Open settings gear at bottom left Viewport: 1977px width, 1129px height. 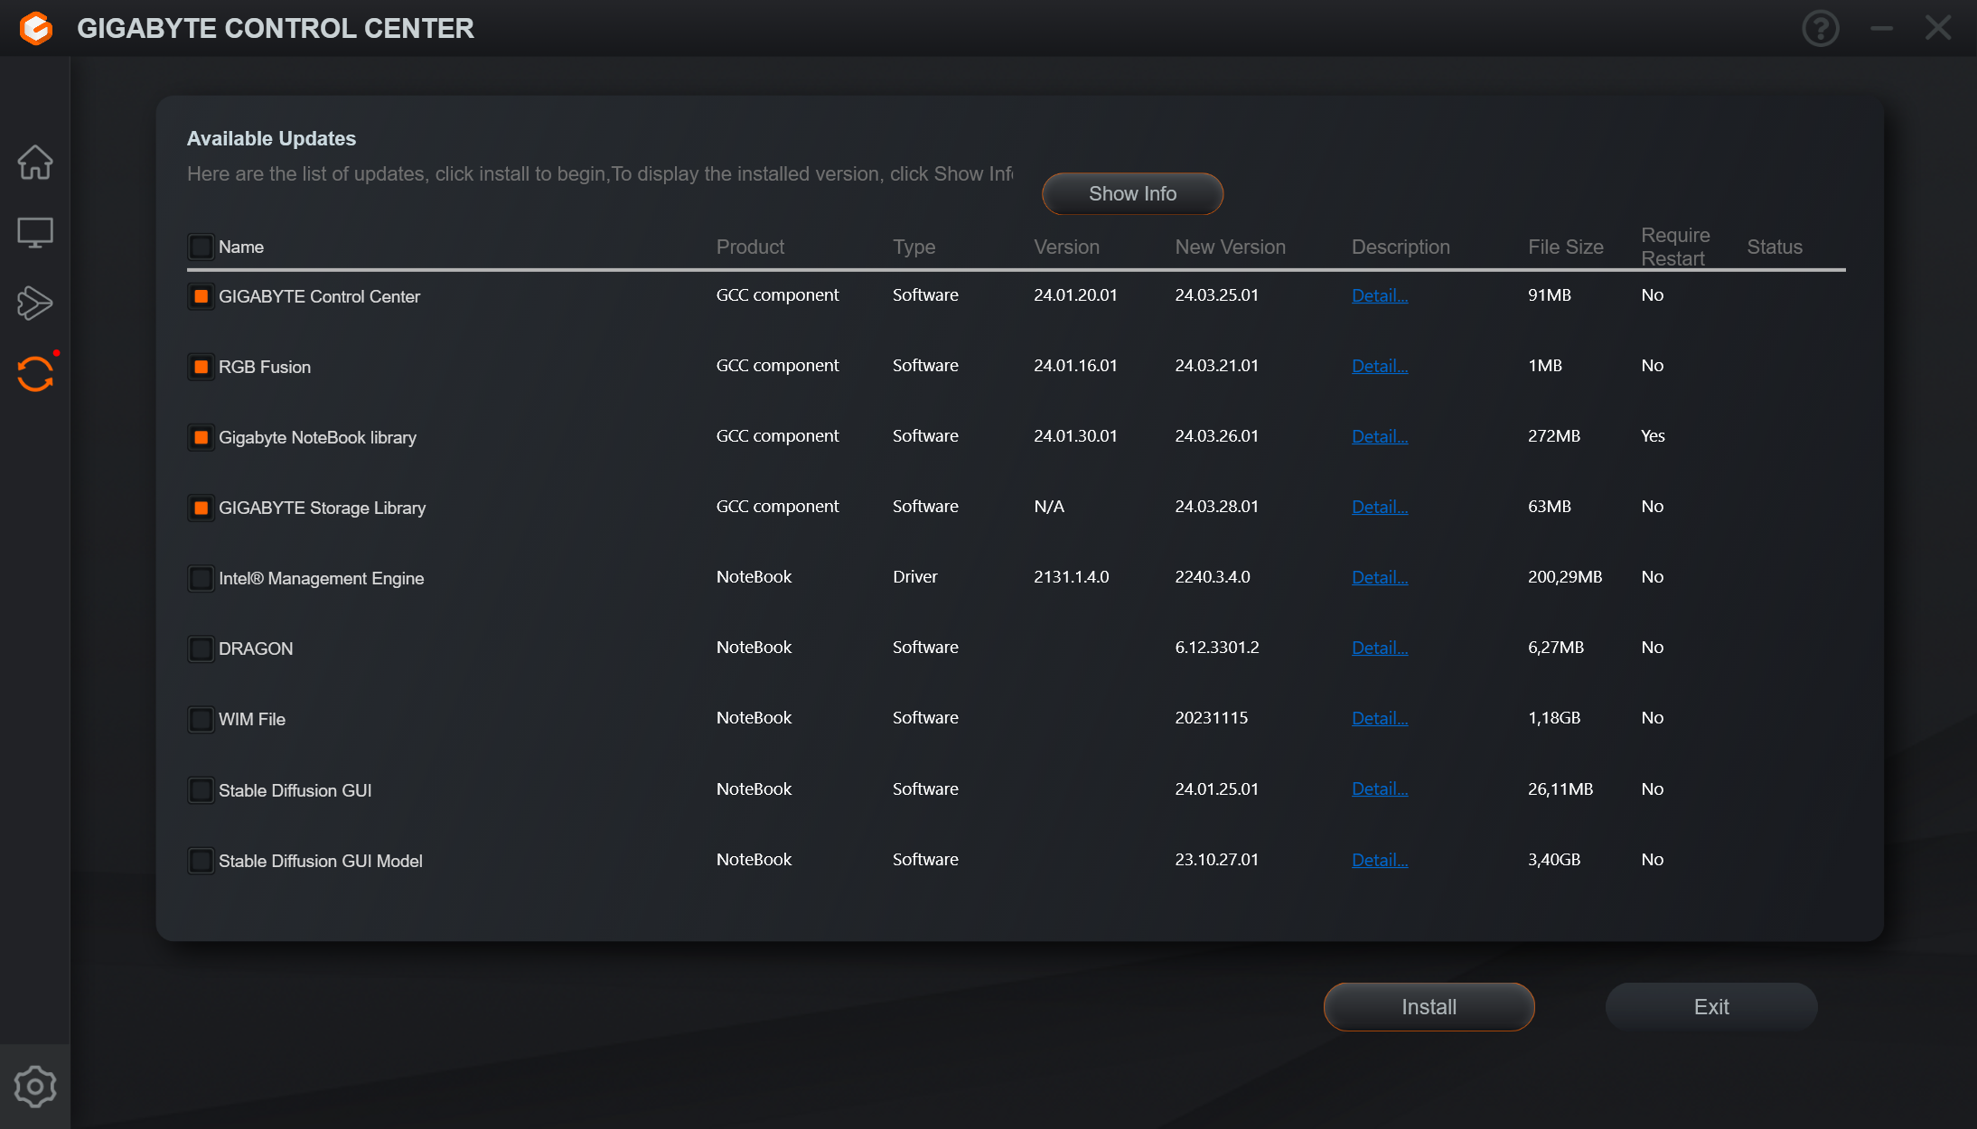coord(35,1087)
